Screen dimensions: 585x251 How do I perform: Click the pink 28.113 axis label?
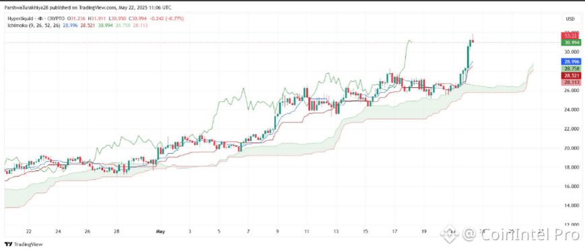click(x=570, y=82)
